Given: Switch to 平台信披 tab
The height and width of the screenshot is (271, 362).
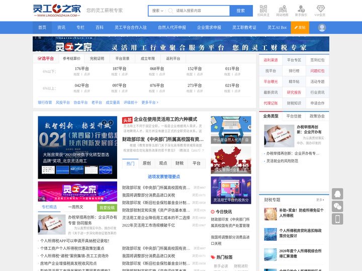Looking at the screenshot, I should coord(294,116).
